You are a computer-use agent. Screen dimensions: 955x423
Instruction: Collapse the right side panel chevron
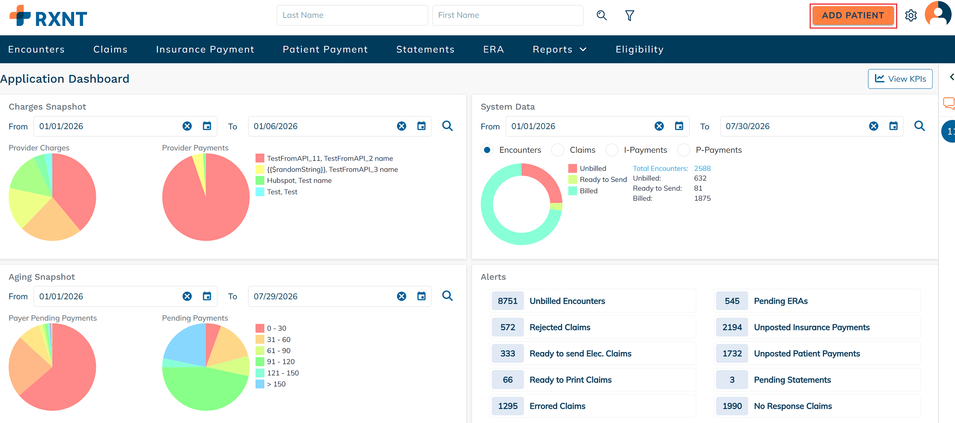pos(952,77)
